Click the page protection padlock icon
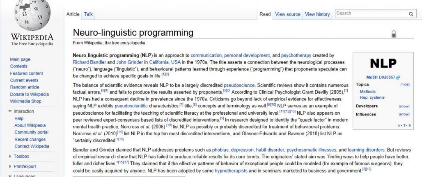This screenshot has width=422, height=177. click(394, 34)
